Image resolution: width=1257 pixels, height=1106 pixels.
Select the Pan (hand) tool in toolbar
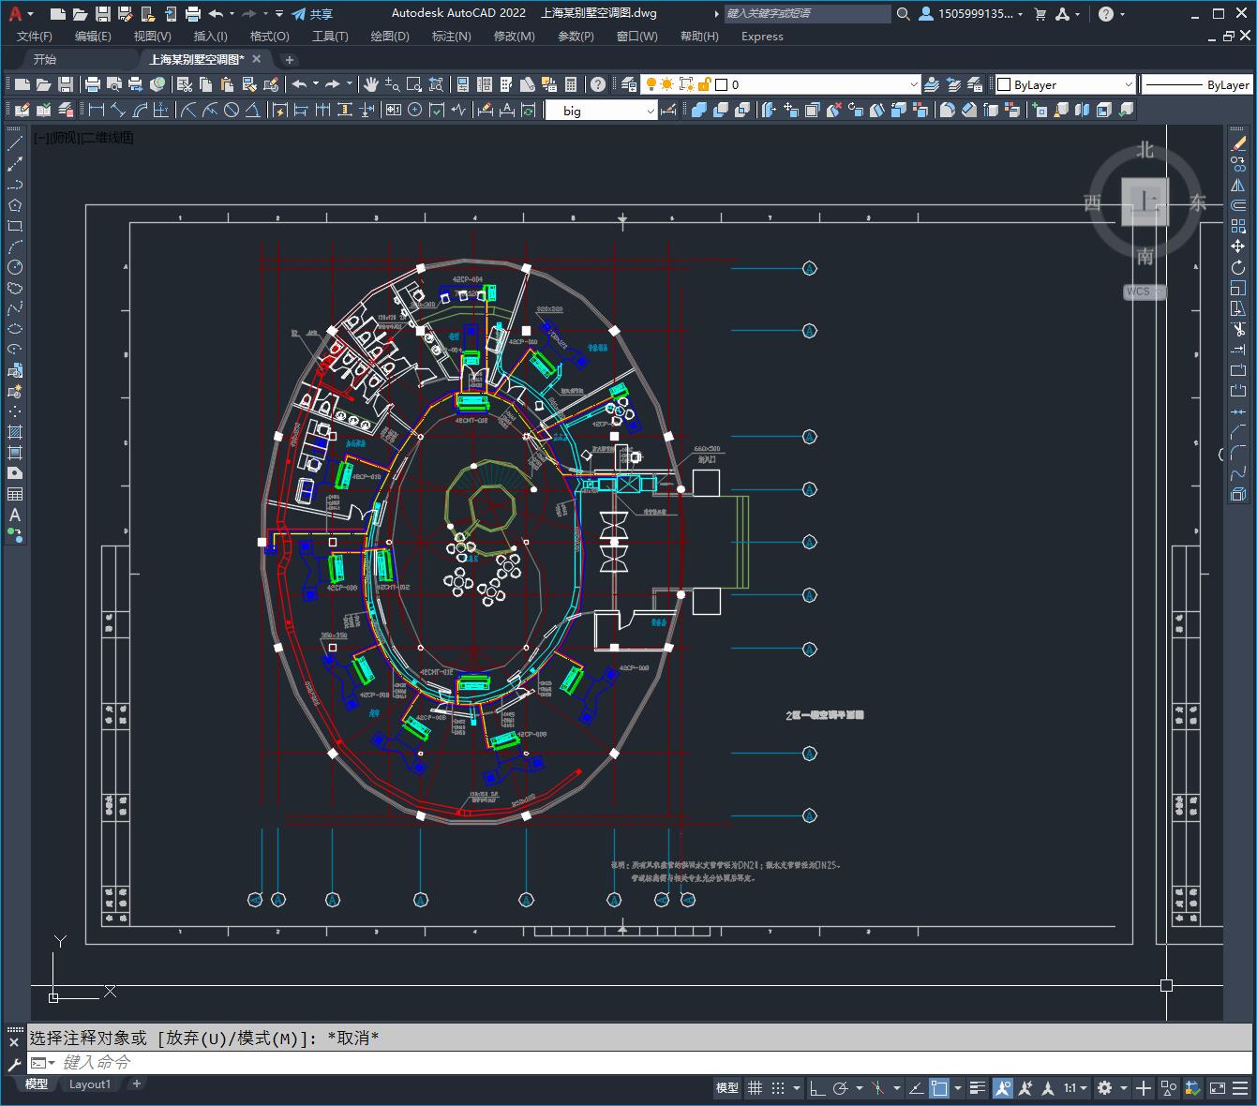371,84
